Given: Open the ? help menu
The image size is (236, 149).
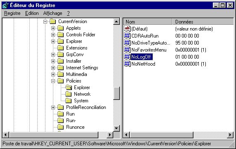Looking at the screenshot, I should point(68,13).
